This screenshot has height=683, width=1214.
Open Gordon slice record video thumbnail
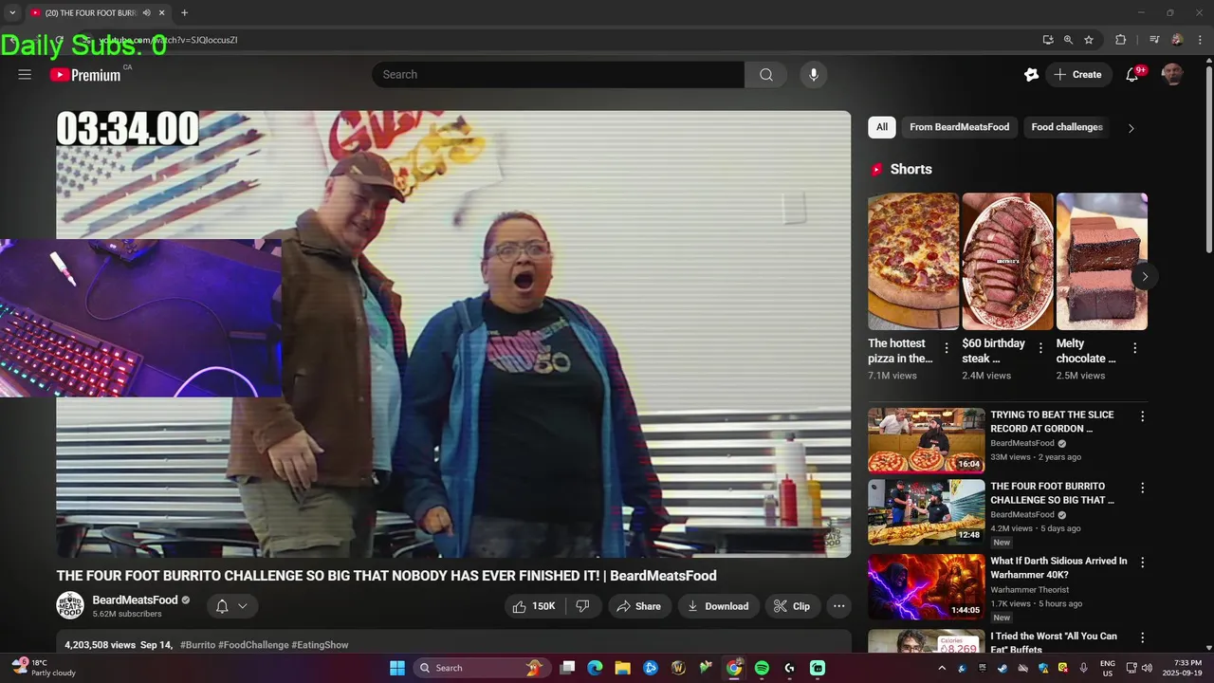click(x=927, y=440)
